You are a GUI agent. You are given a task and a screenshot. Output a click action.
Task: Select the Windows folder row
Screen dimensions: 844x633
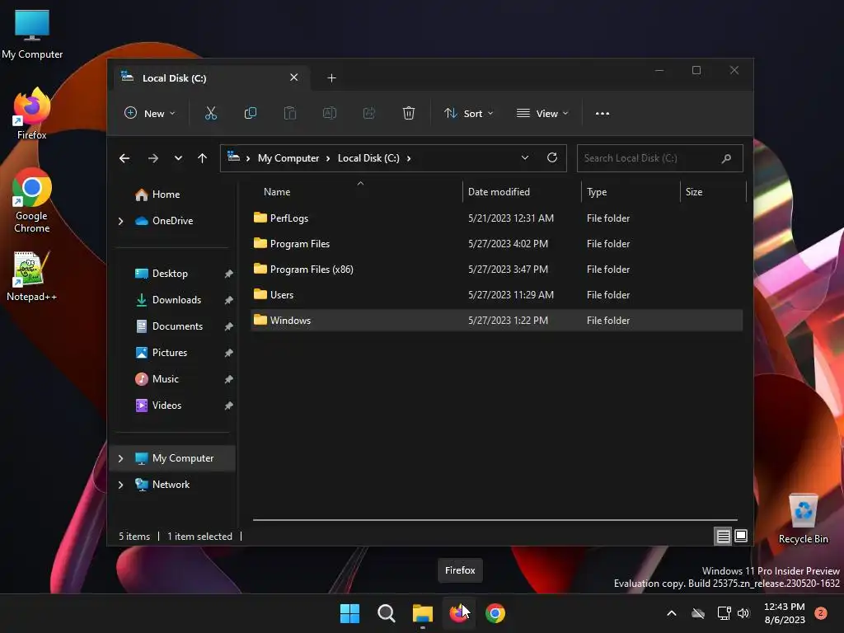click(x=497, y=321)
